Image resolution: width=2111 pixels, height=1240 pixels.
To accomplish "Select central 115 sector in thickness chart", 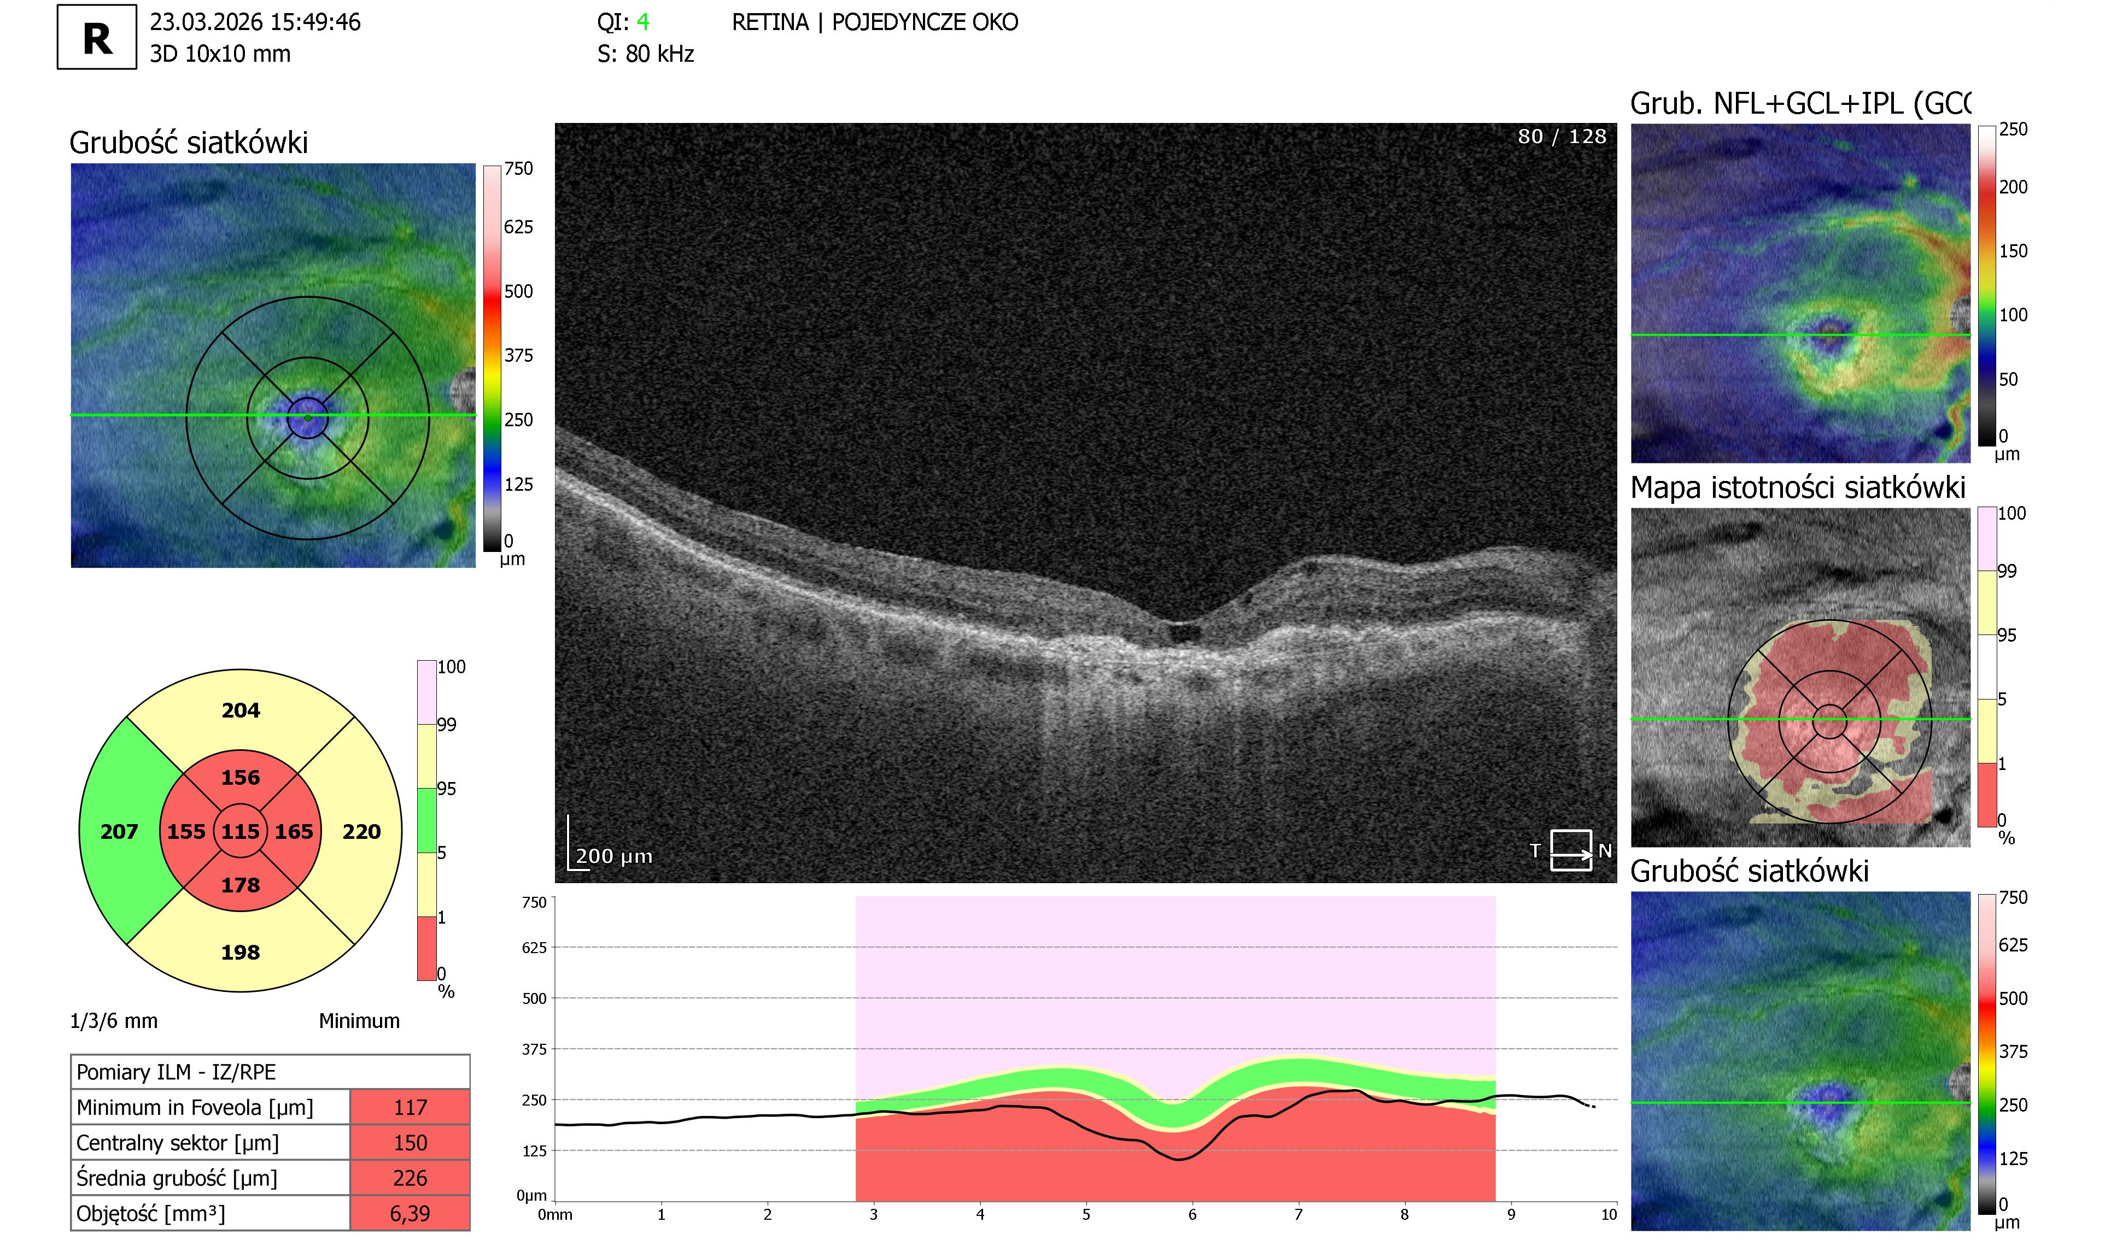I will 241,831.
